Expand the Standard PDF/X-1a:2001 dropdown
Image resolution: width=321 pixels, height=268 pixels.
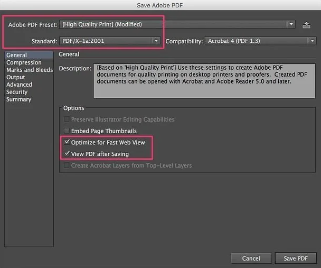pos(111,41)
